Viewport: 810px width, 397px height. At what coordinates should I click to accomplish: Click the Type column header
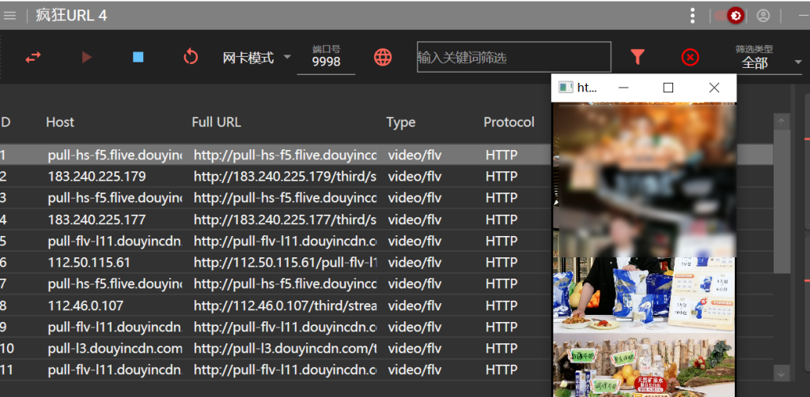point(400,122)
